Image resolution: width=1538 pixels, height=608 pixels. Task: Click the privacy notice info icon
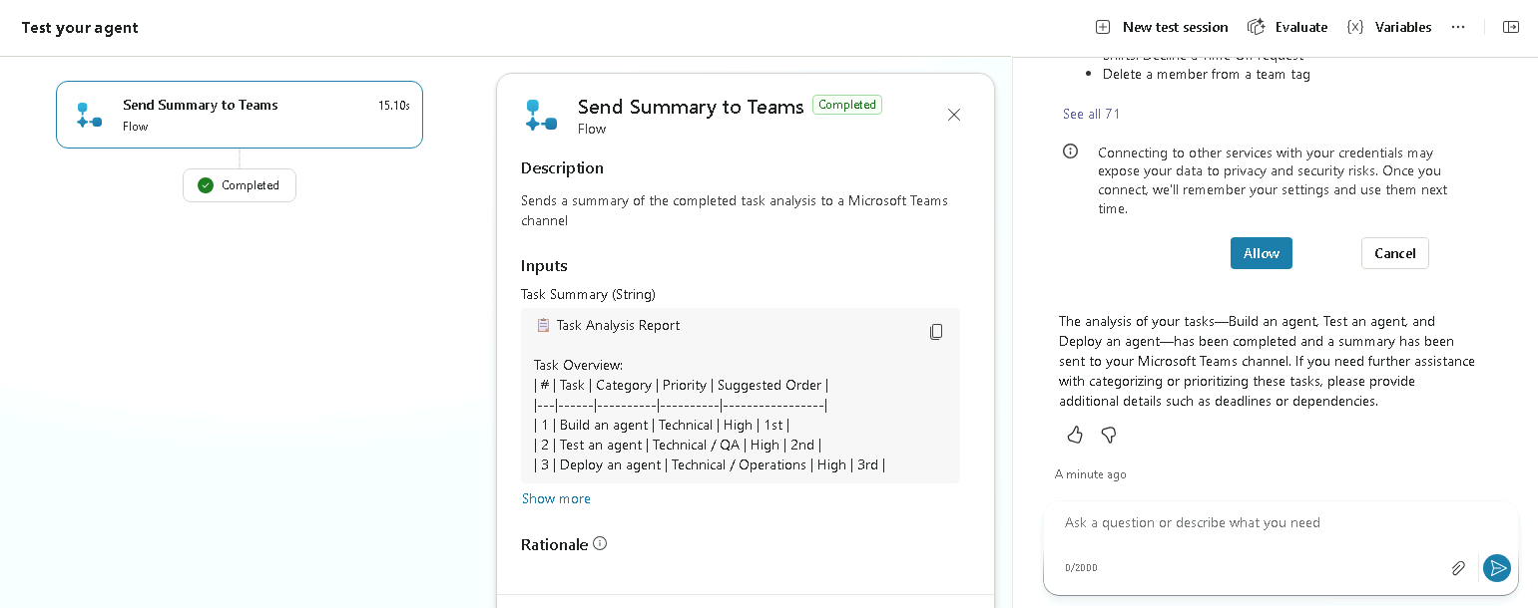click(1070, 152)
